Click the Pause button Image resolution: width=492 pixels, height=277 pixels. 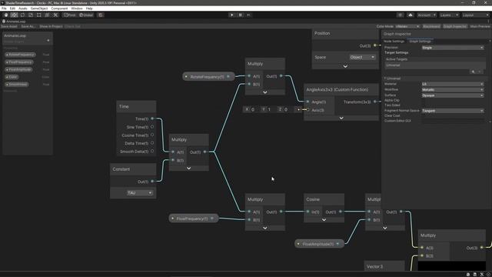point(241,15)
